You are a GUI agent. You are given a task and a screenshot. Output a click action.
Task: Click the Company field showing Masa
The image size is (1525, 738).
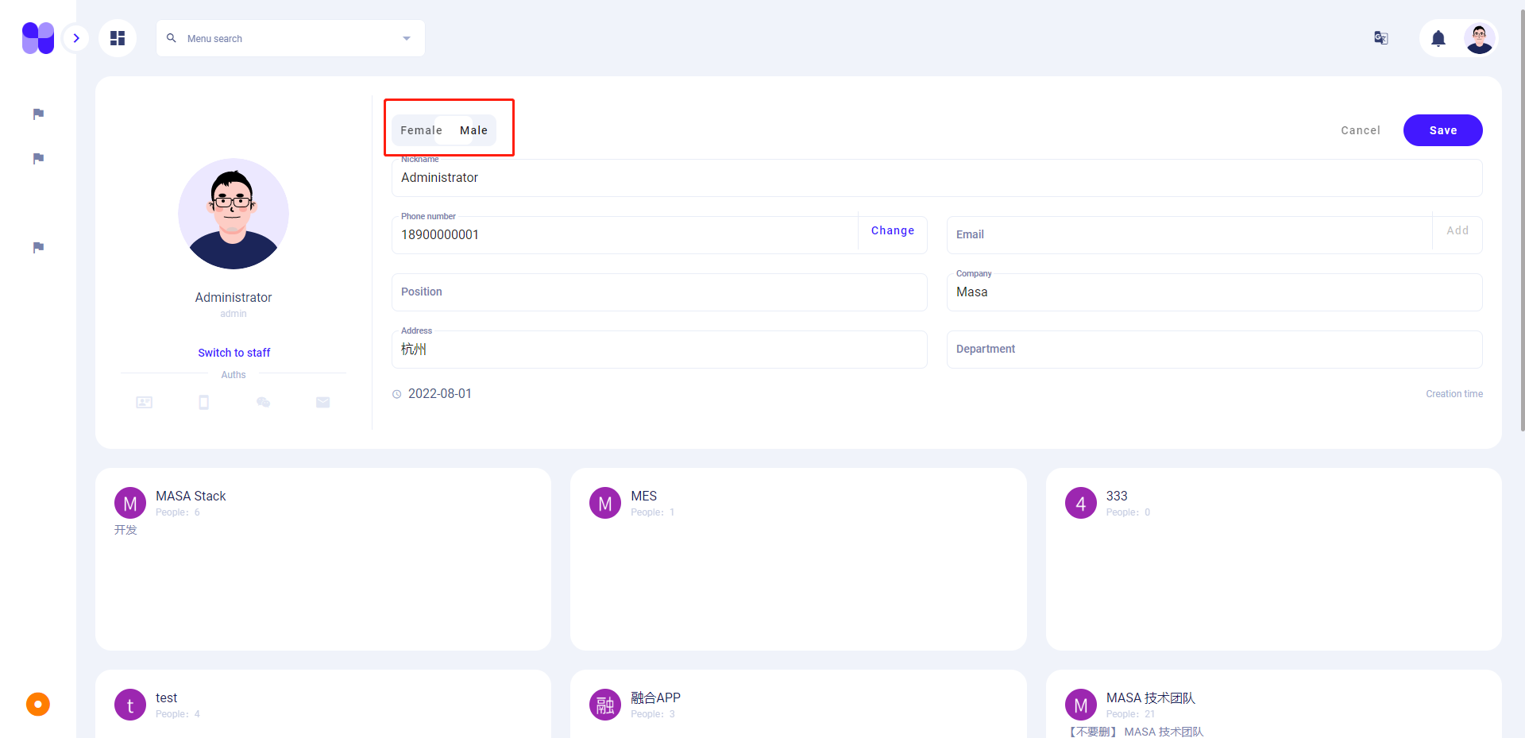(1214, 292)
